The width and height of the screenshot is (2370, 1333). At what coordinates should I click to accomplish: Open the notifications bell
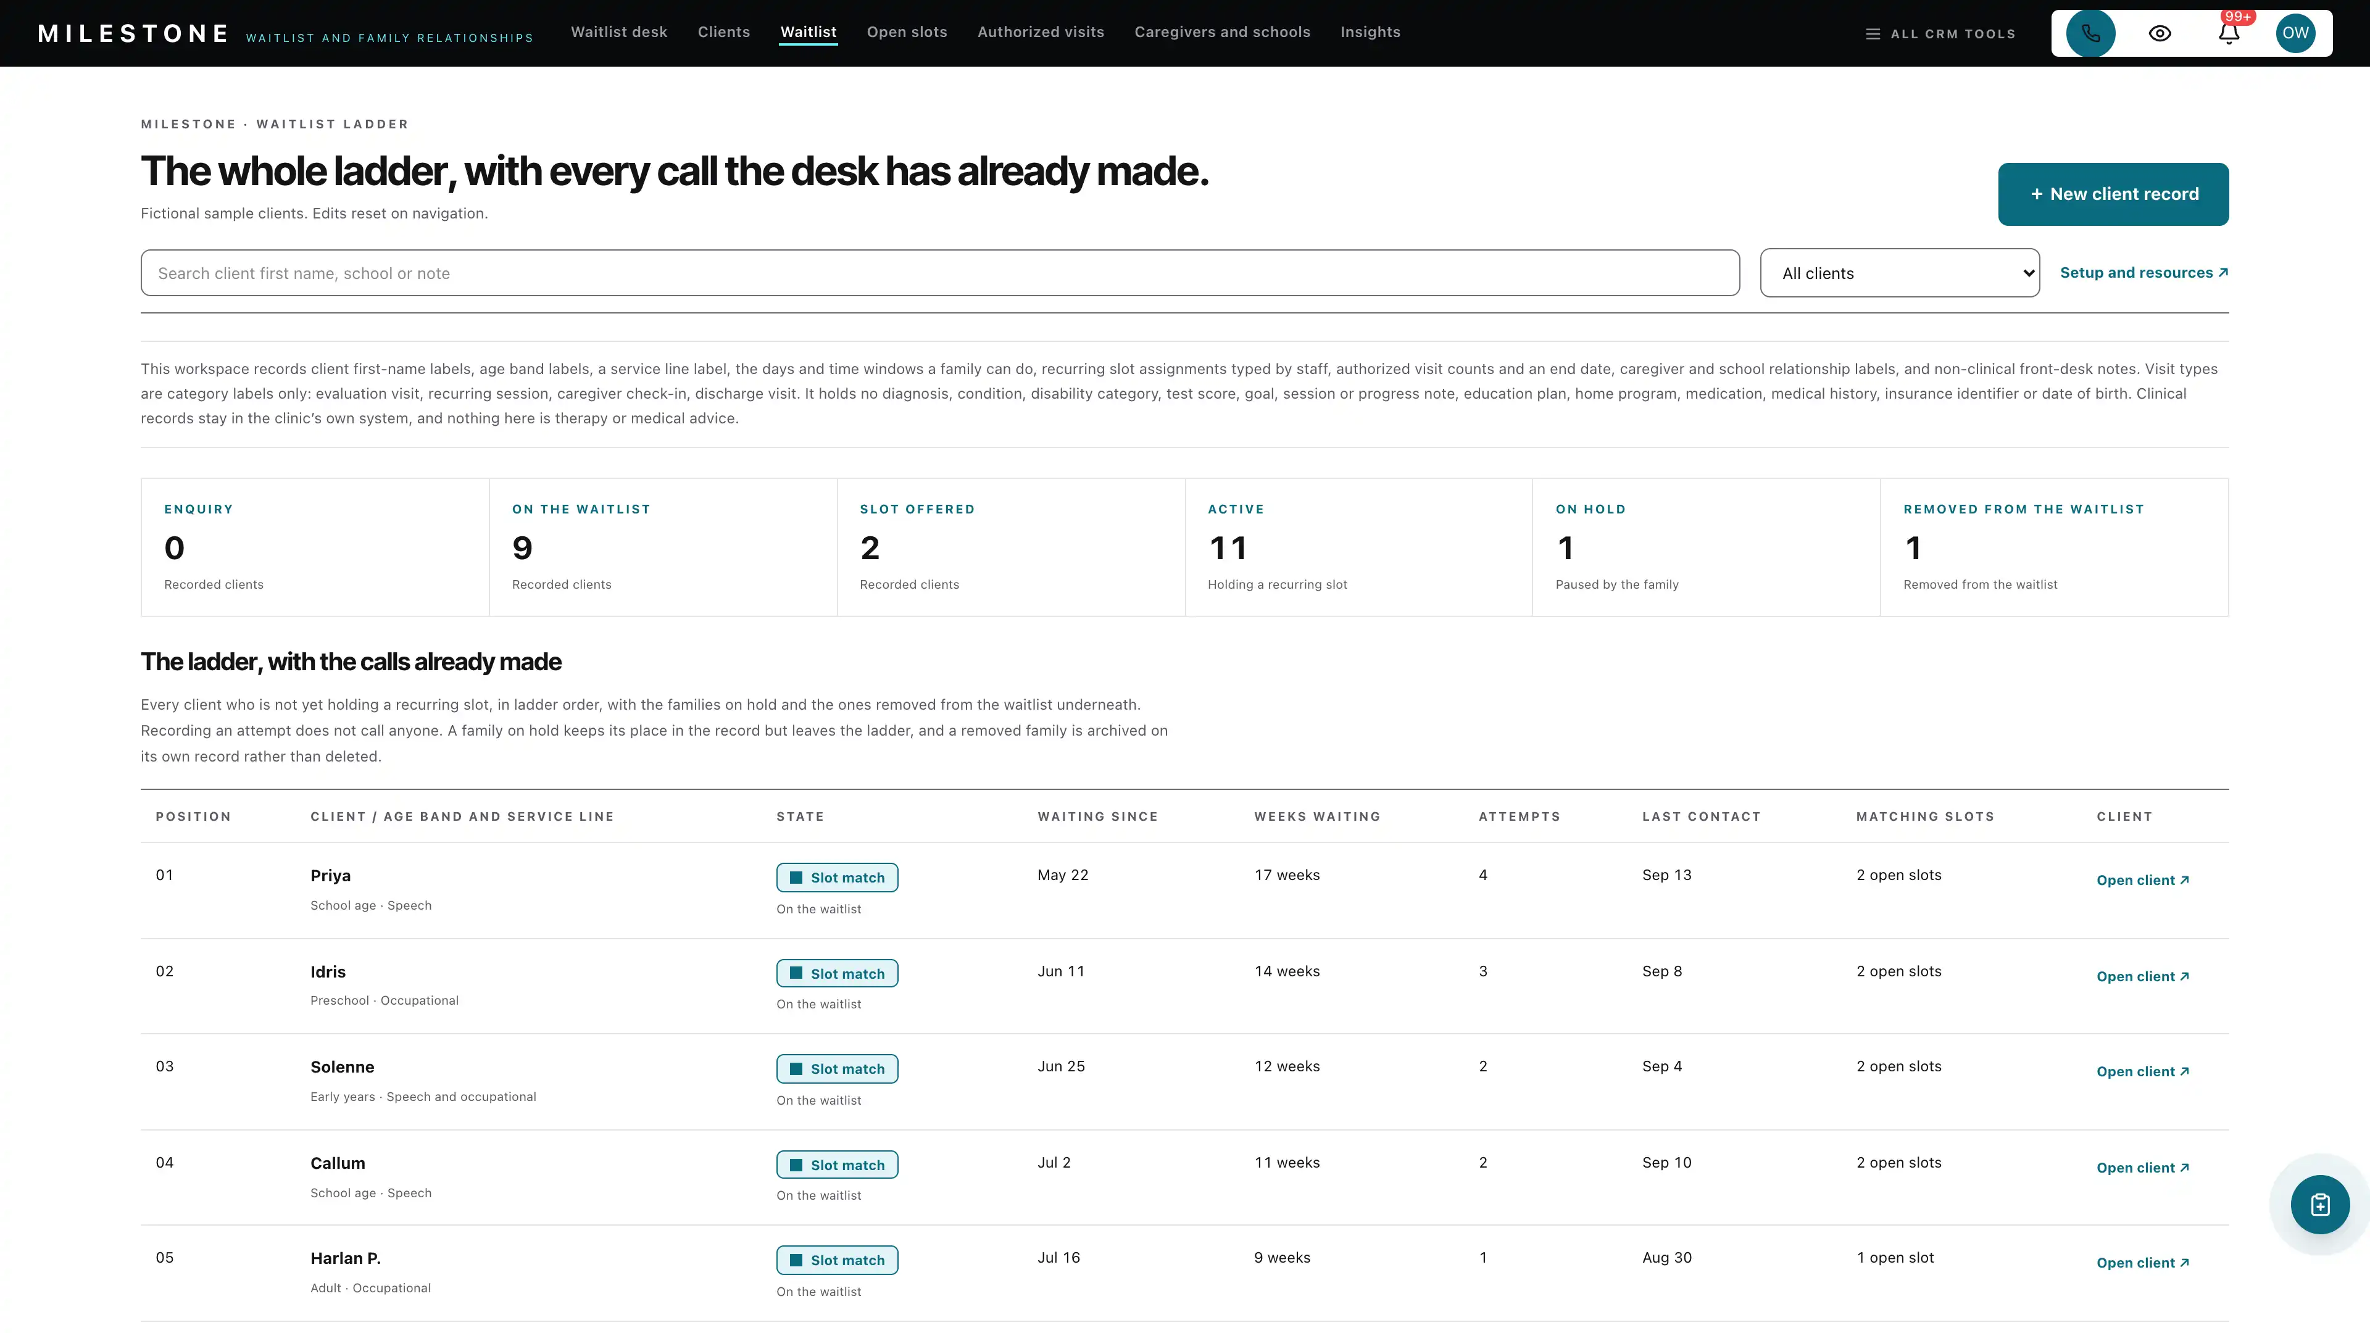(x=2228, y=33)
